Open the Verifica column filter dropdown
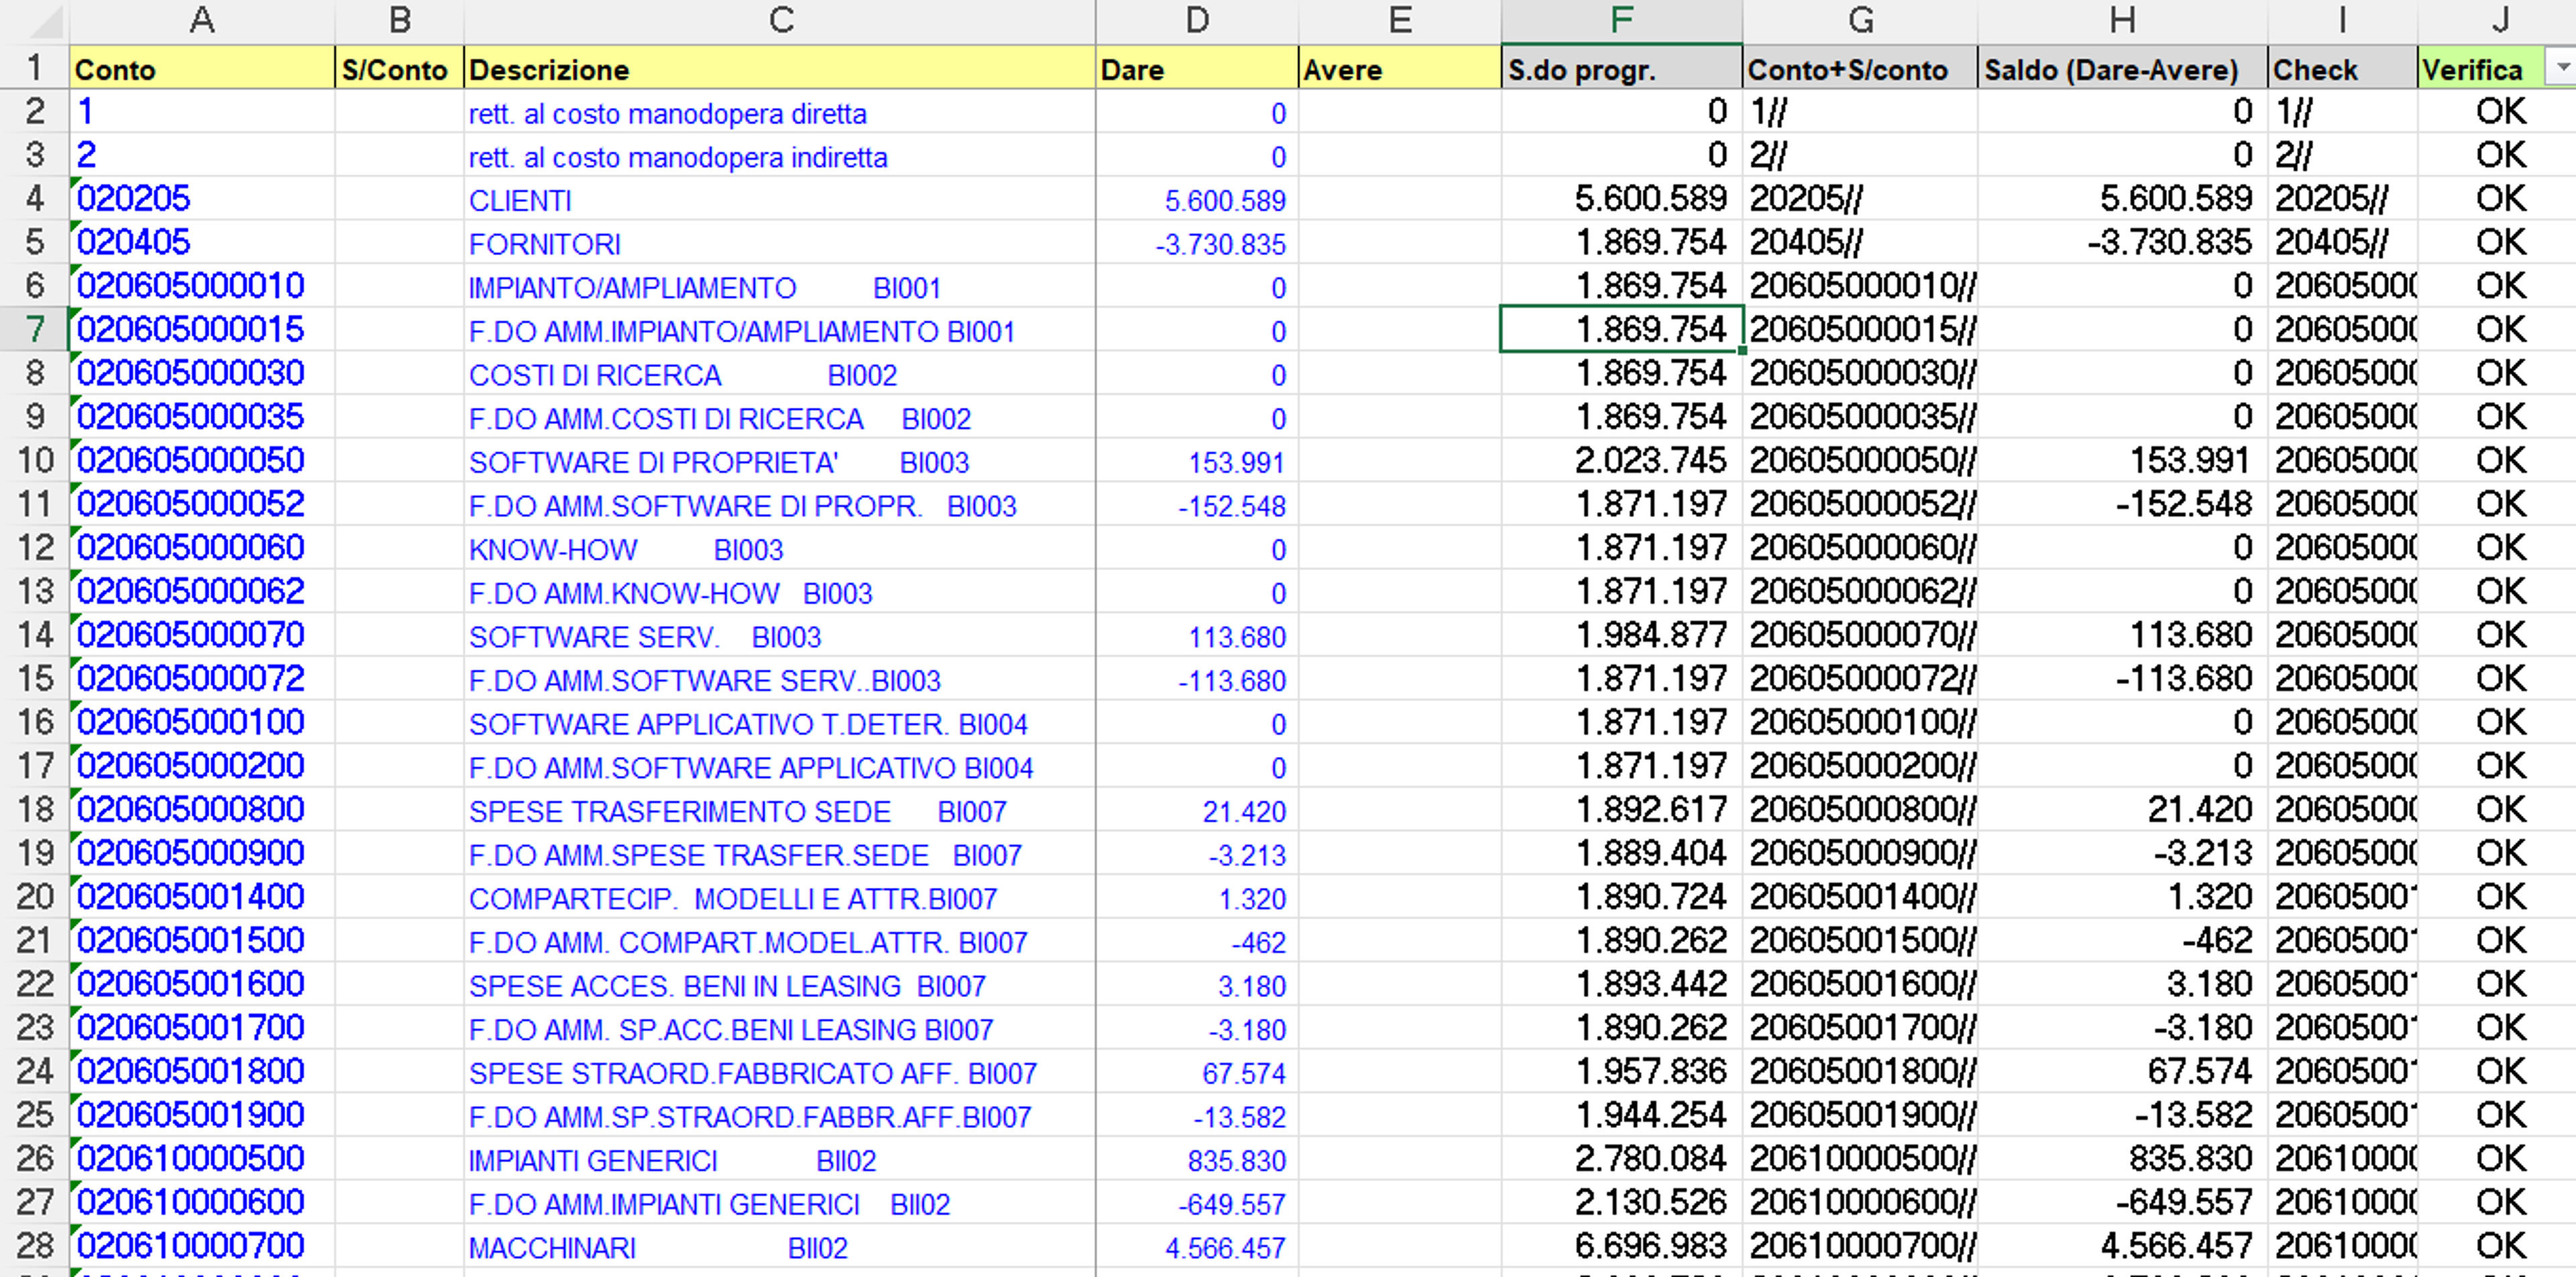Image resolution: width=2576 pixels, height=1277 pixels. click(2560, 68)
